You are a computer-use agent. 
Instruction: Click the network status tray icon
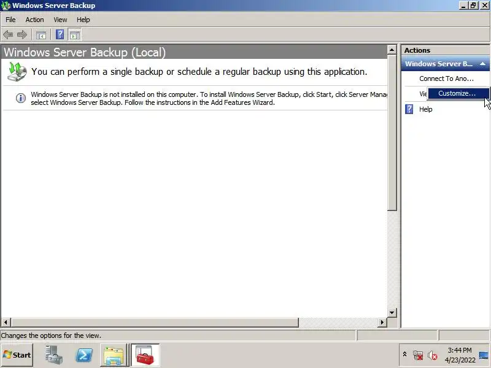tap(418, 355)
